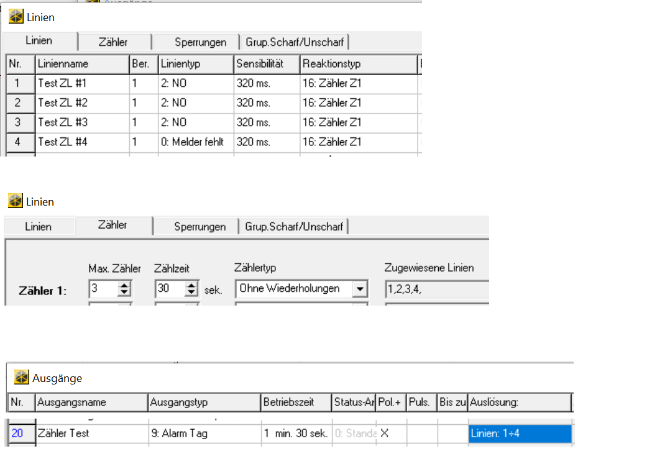
Task: Select output row number 20
Action: click(18, 434)
